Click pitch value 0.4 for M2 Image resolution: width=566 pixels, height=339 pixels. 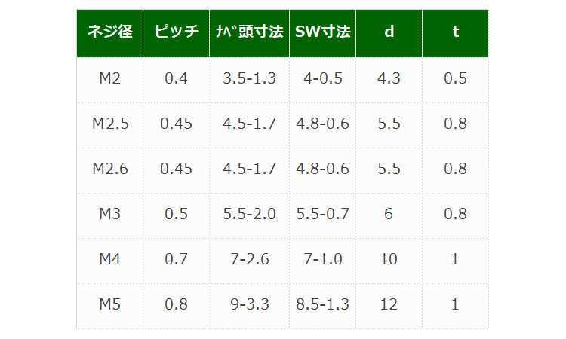(x=176, y=78)
